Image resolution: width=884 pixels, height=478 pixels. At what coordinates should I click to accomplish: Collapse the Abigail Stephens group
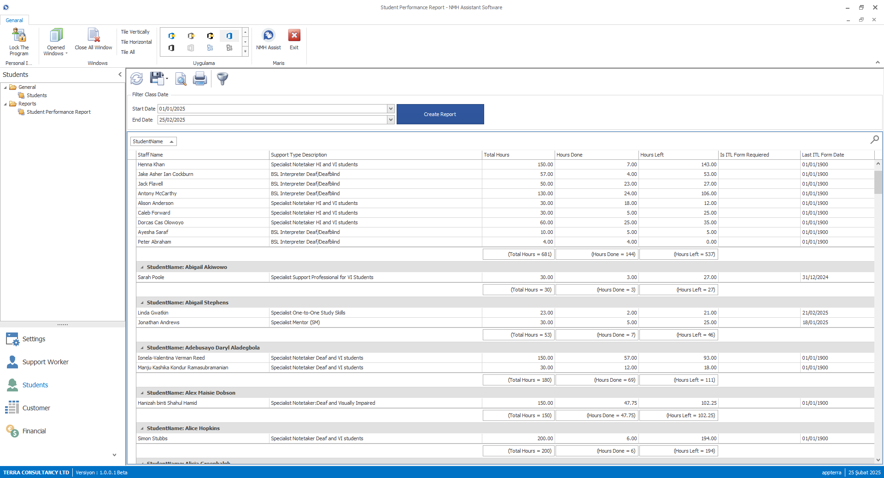(x=142, y=303)
